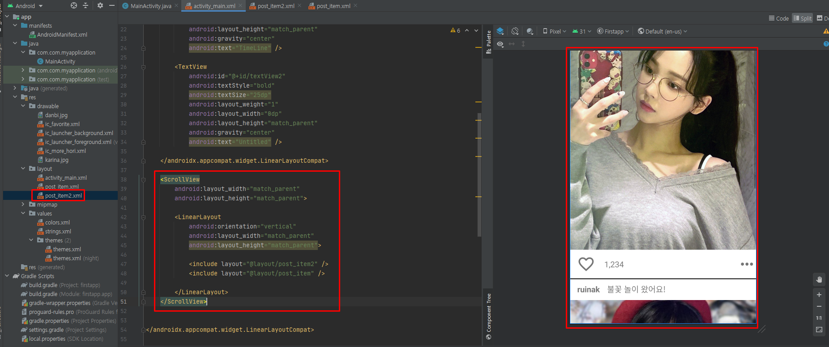Click the blue help question mark icon
This screenshot has width=829, height=347.
click(826, 44)
